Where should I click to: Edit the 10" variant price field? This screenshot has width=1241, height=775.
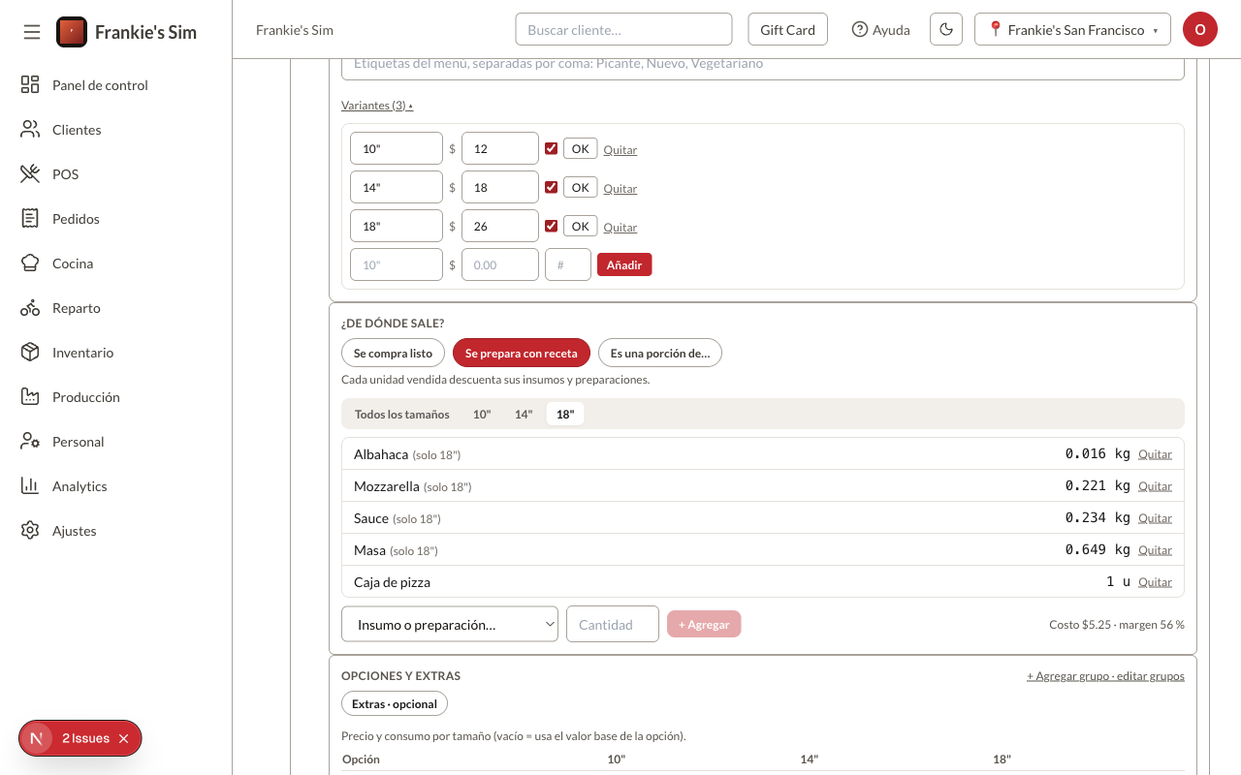point(500,148)
